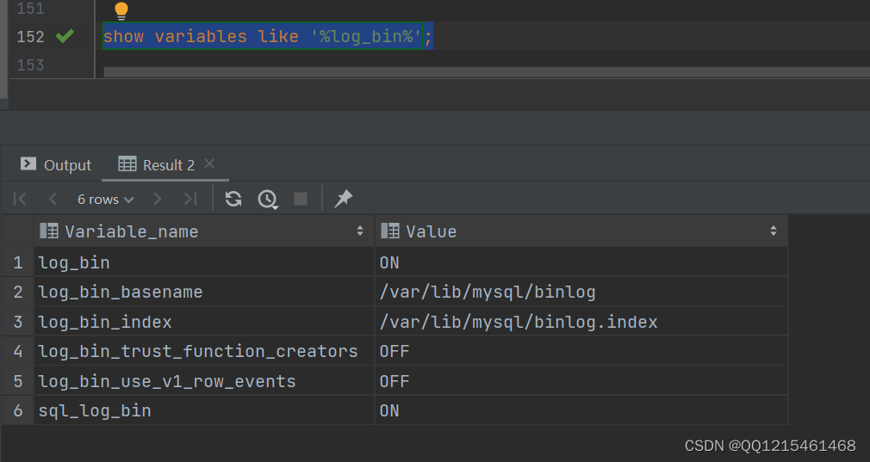Screen dimensions: 870x462
Task: Sort by Value using sort arrows
Action: click(774, 231)
